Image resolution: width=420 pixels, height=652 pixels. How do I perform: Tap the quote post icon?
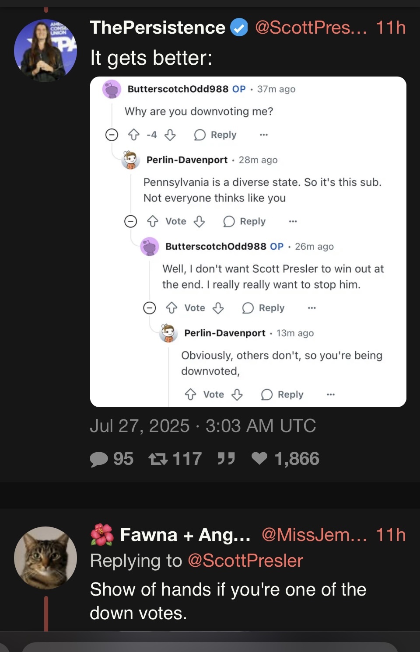(226, 458)
